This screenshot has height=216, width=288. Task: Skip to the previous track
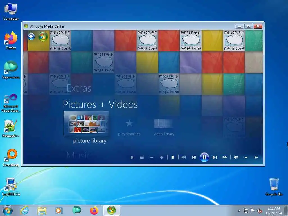pyautogui.click(x=193, y=157)
